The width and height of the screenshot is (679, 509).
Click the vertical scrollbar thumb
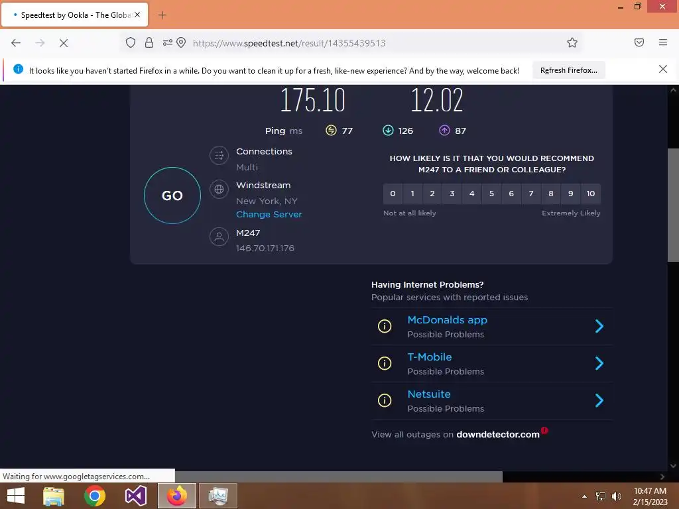673,205
